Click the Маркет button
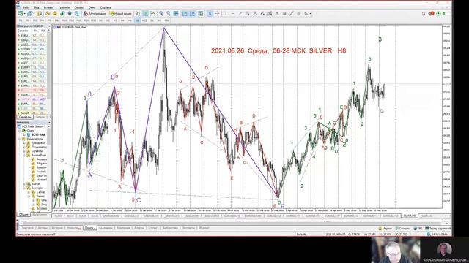This screenshot has width=469, height=263. 385,229
